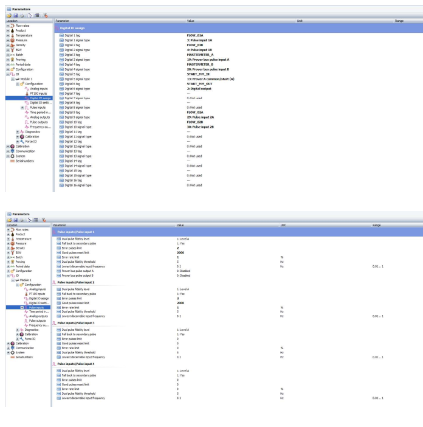The height and width of the screenshot is (427, 423).
Task: Click FLOW_01A value for Digital 1 tag
Action: 195,35
